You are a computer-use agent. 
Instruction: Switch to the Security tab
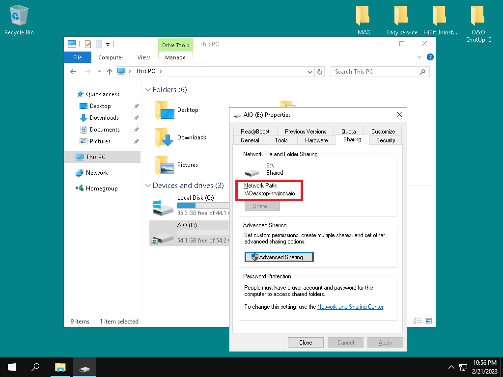coord(386,140)
